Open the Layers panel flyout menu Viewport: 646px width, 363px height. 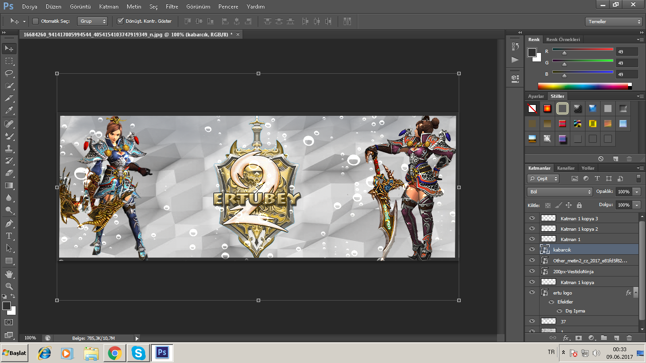tap(640, 168)
